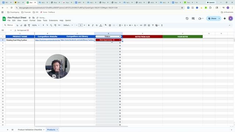Open the text wrapping dropdown
This screenshot has height=132, width=235.
click(131, 25)
